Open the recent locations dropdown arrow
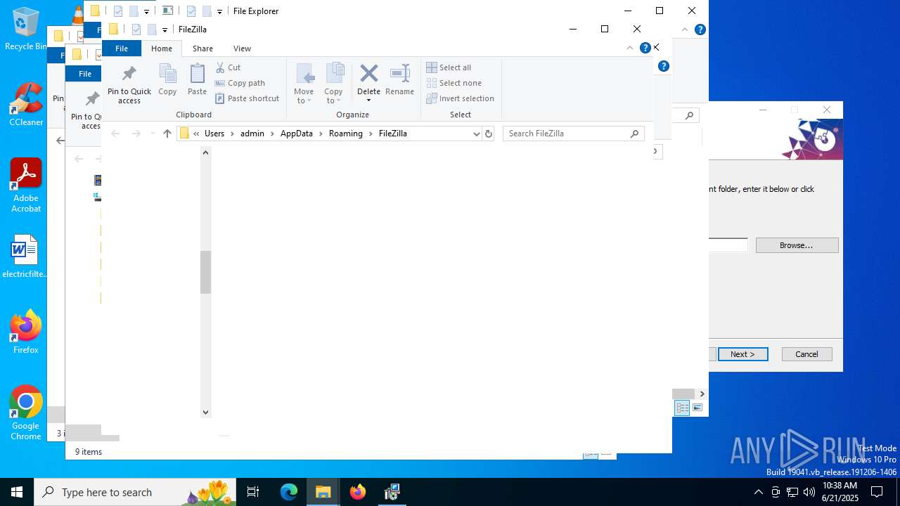 [153, 134]
